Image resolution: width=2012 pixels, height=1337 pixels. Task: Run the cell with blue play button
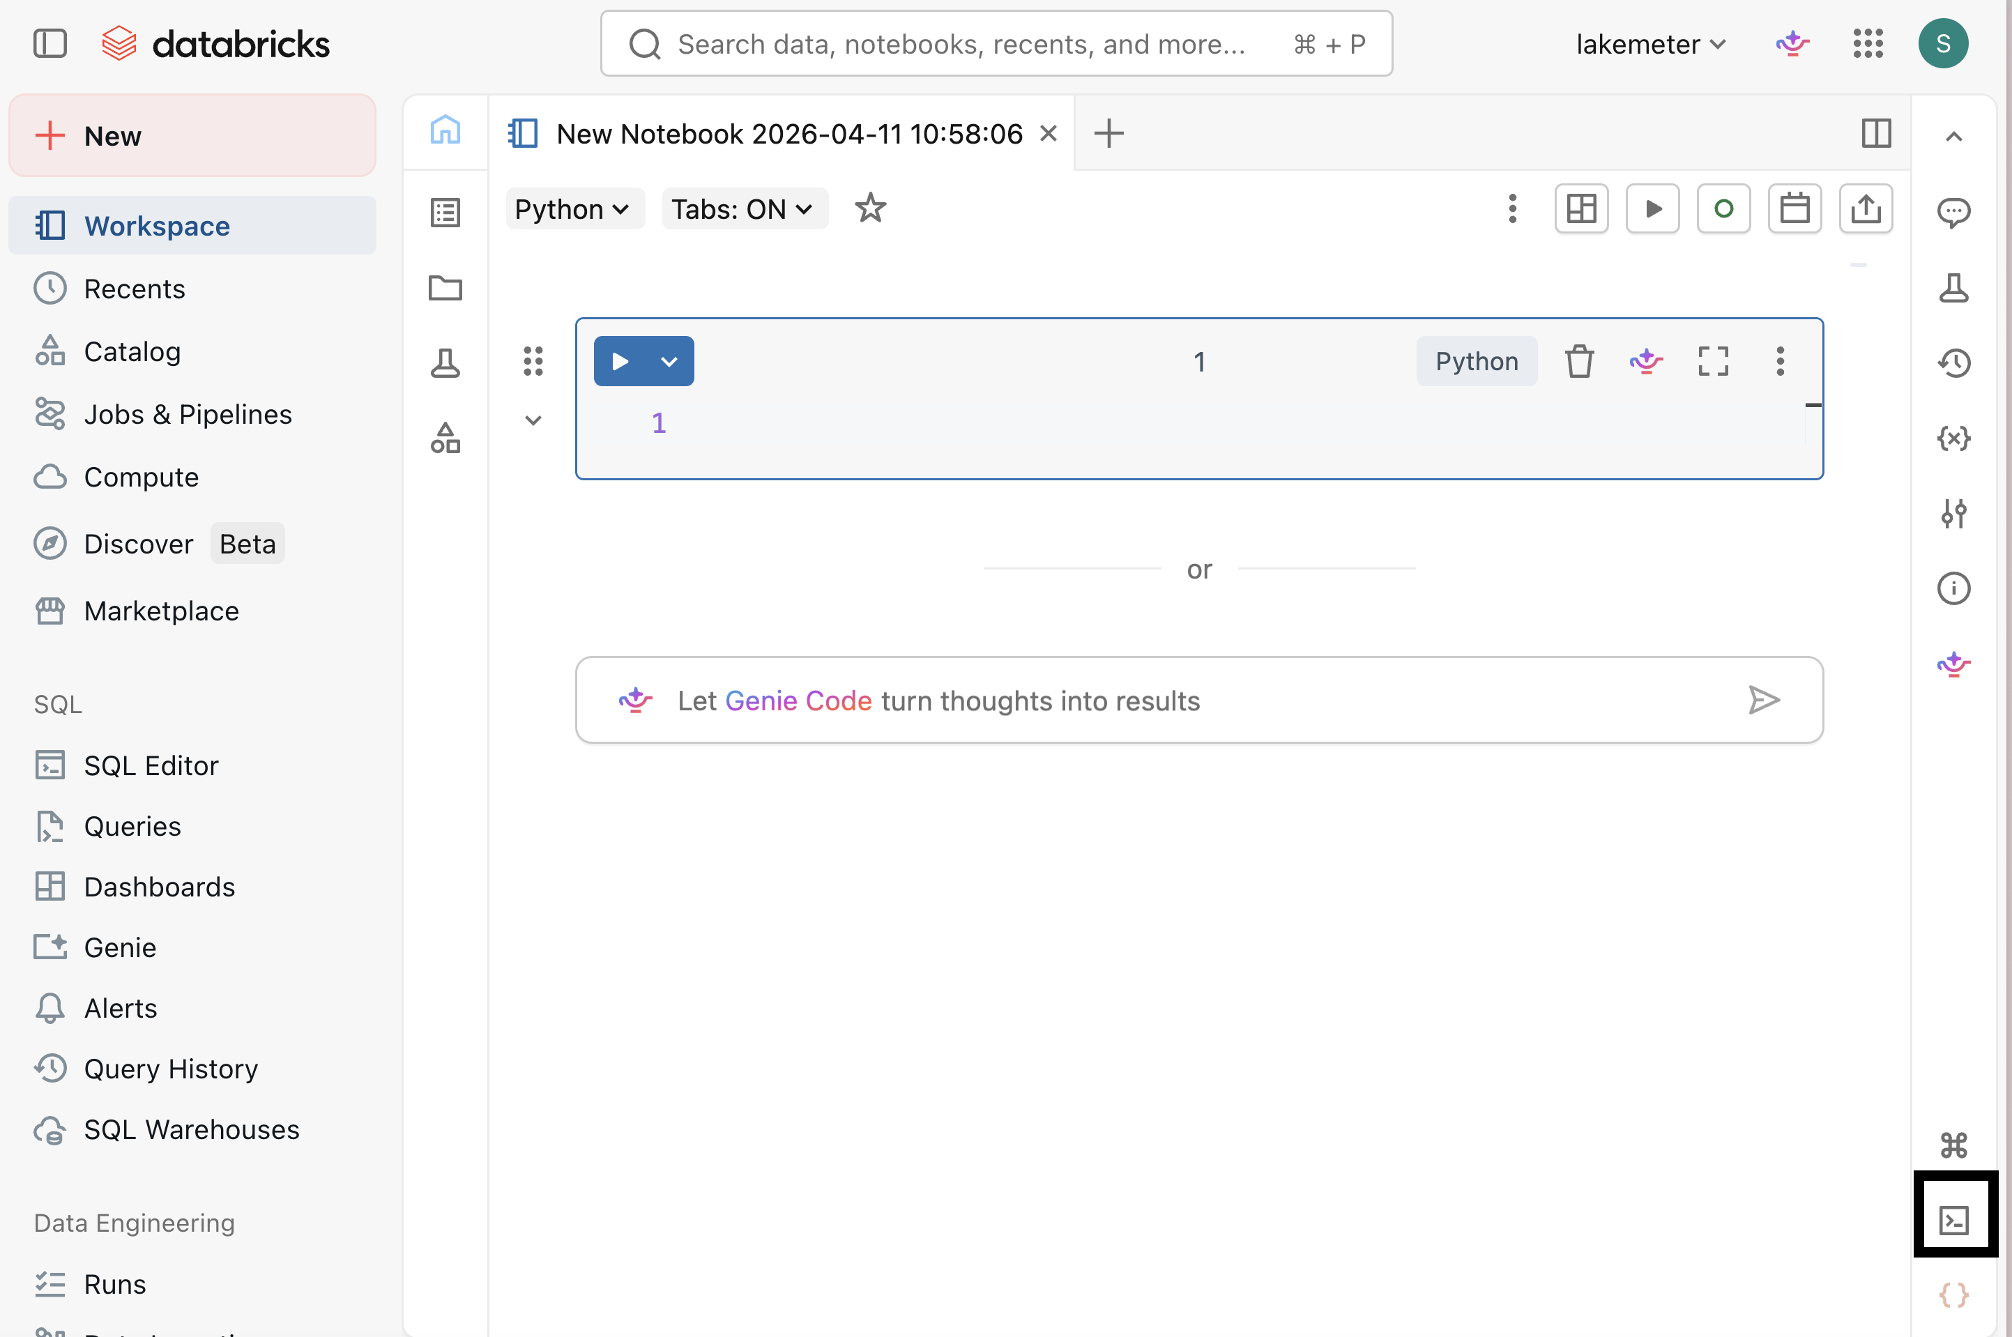pos(620,362)
